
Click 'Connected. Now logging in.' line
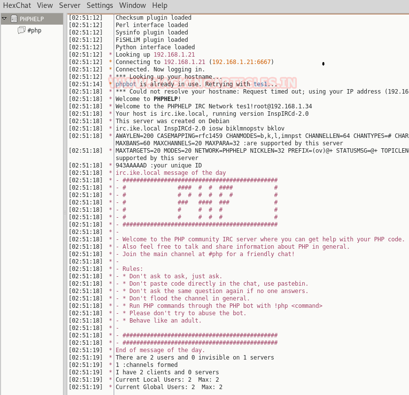click(160, 69)
